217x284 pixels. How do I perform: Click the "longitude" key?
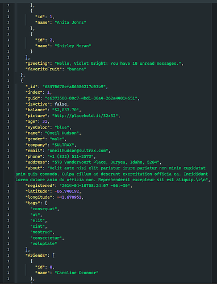click(x=40, y=197)
